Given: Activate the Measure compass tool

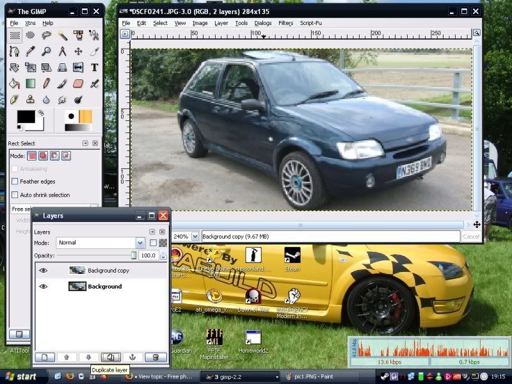Looking at the screenshot, I should coord(62,51).
